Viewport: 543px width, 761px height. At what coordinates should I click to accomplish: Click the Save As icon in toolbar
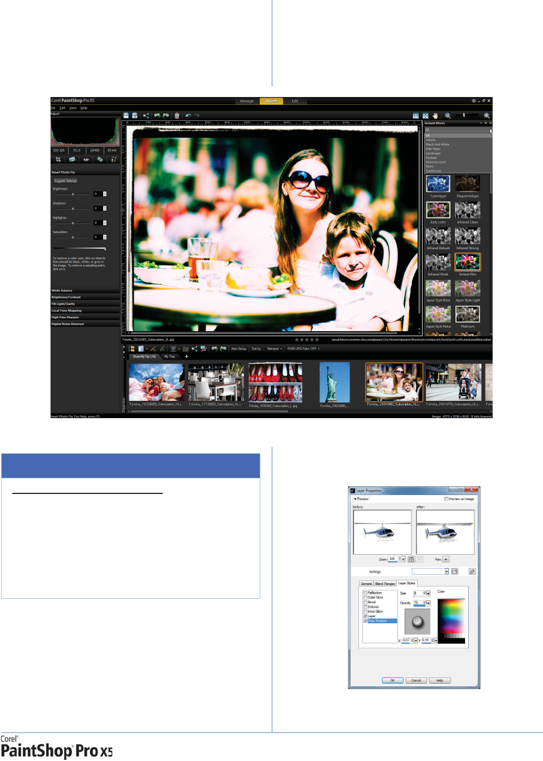(135, 115)
